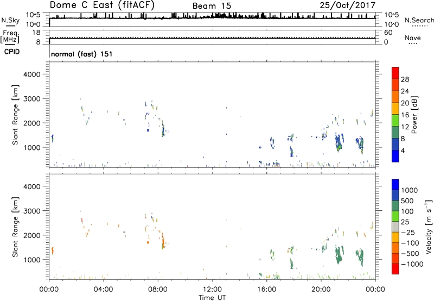Screen dimensions: 434x301
Task: Click the blue 1000 segment of Velocity bar
Action: click(395, 185)
